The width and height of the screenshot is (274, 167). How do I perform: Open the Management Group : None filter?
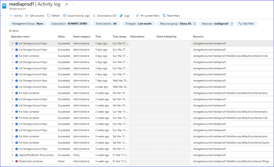pos(27,24)
